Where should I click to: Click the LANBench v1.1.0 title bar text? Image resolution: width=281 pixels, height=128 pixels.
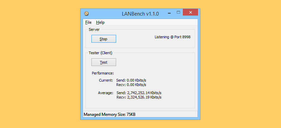(x=140, y=14)
